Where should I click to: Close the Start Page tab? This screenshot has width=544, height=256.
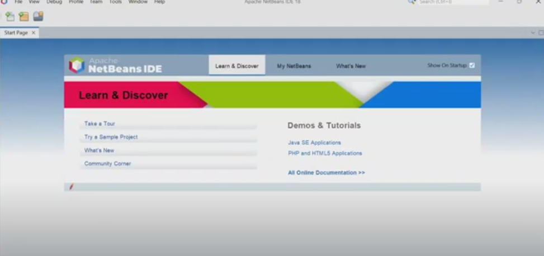tap(34, 32)
